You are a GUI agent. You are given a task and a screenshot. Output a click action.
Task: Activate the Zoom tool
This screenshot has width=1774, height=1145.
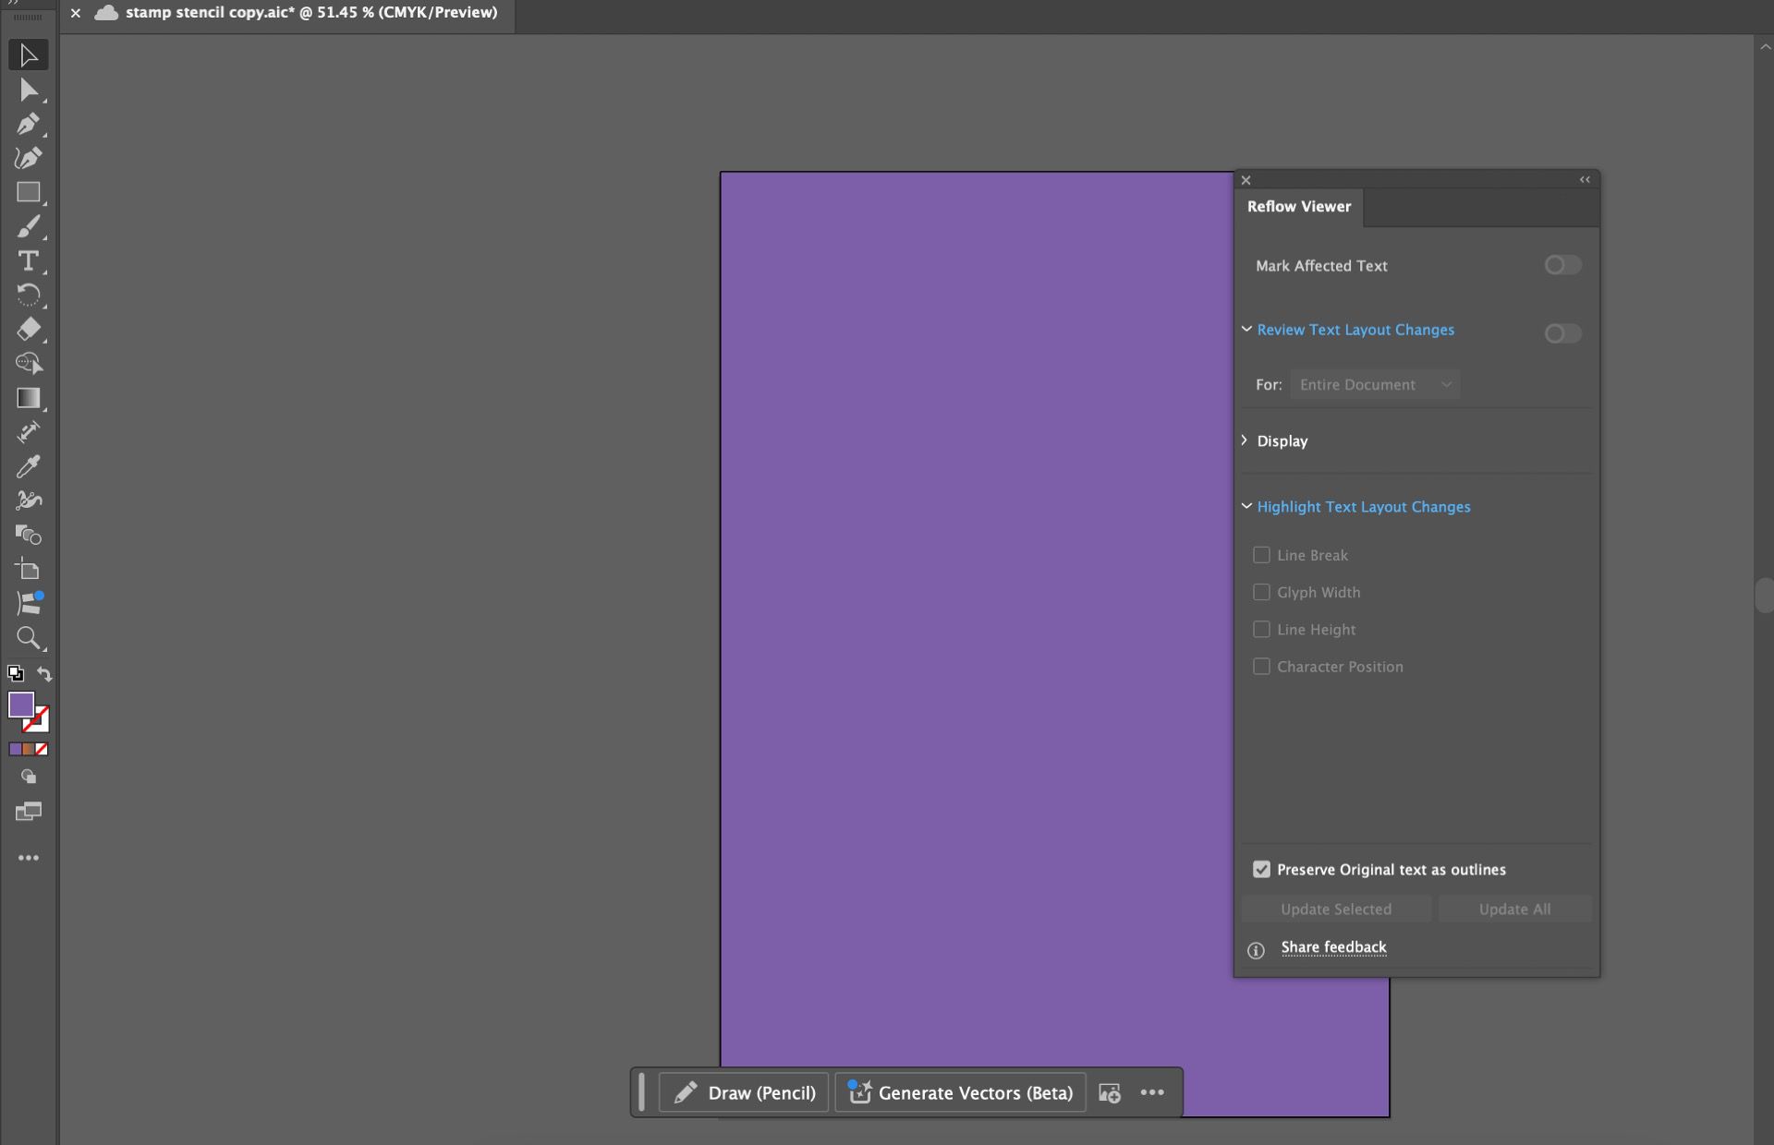pos(28,638)
